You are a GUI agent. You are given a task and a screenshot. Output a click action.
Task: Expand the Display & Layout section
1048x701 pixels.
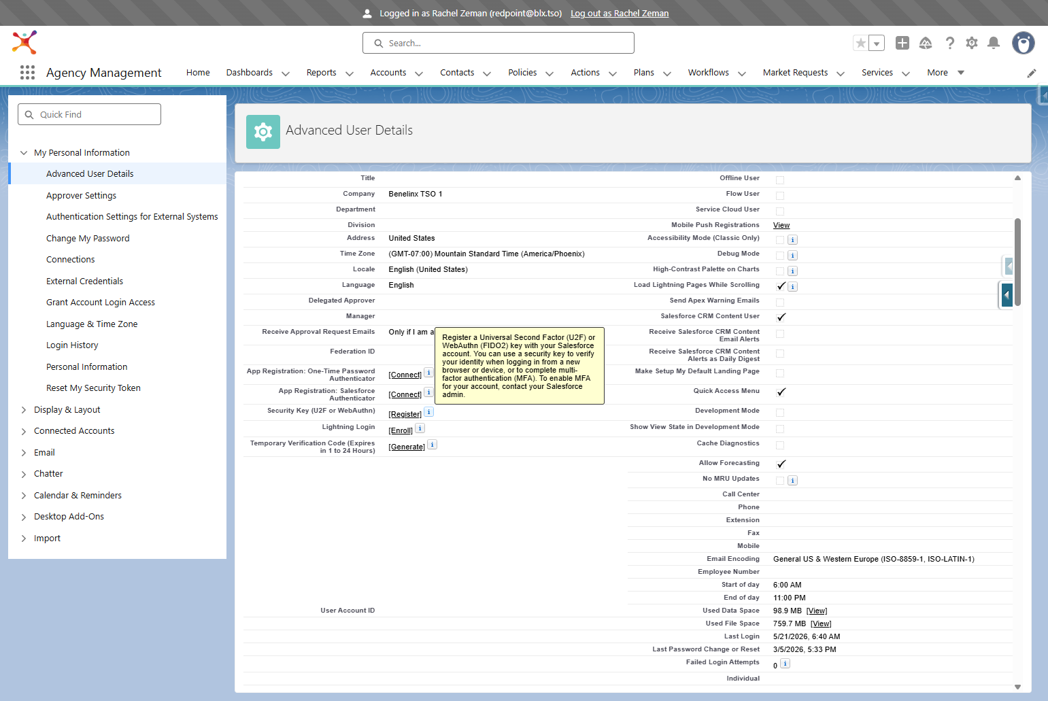tap(24, 410)
